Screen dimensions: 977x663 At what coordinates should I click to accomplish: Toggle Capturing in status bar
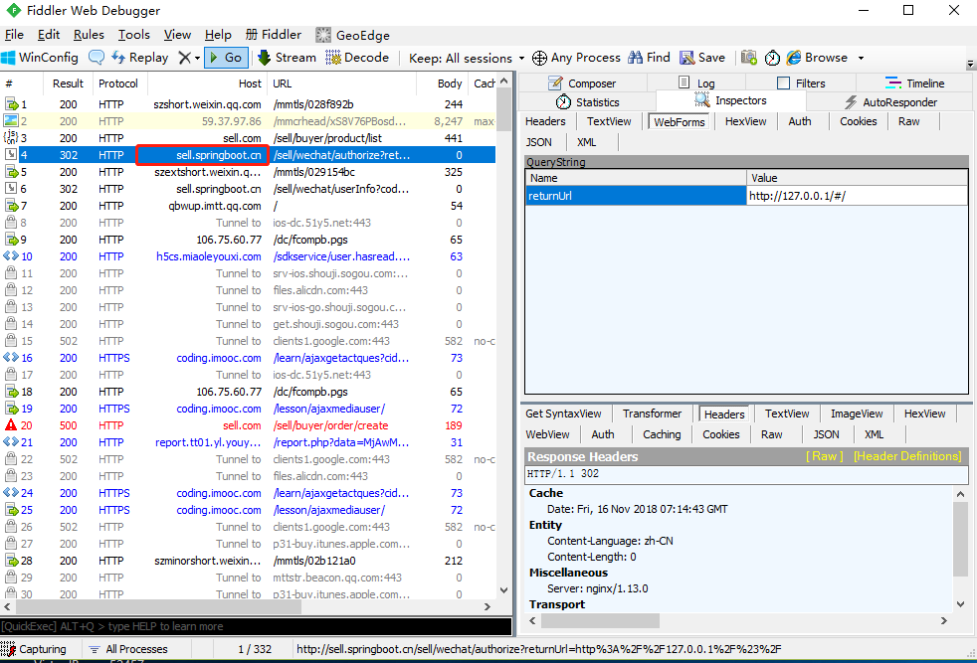(34, 649)
